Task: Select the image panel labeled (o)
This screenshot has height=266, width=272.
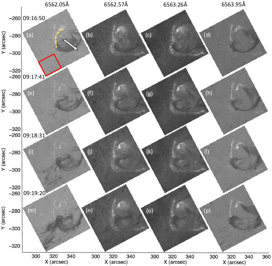Action: tap(174, 218)
